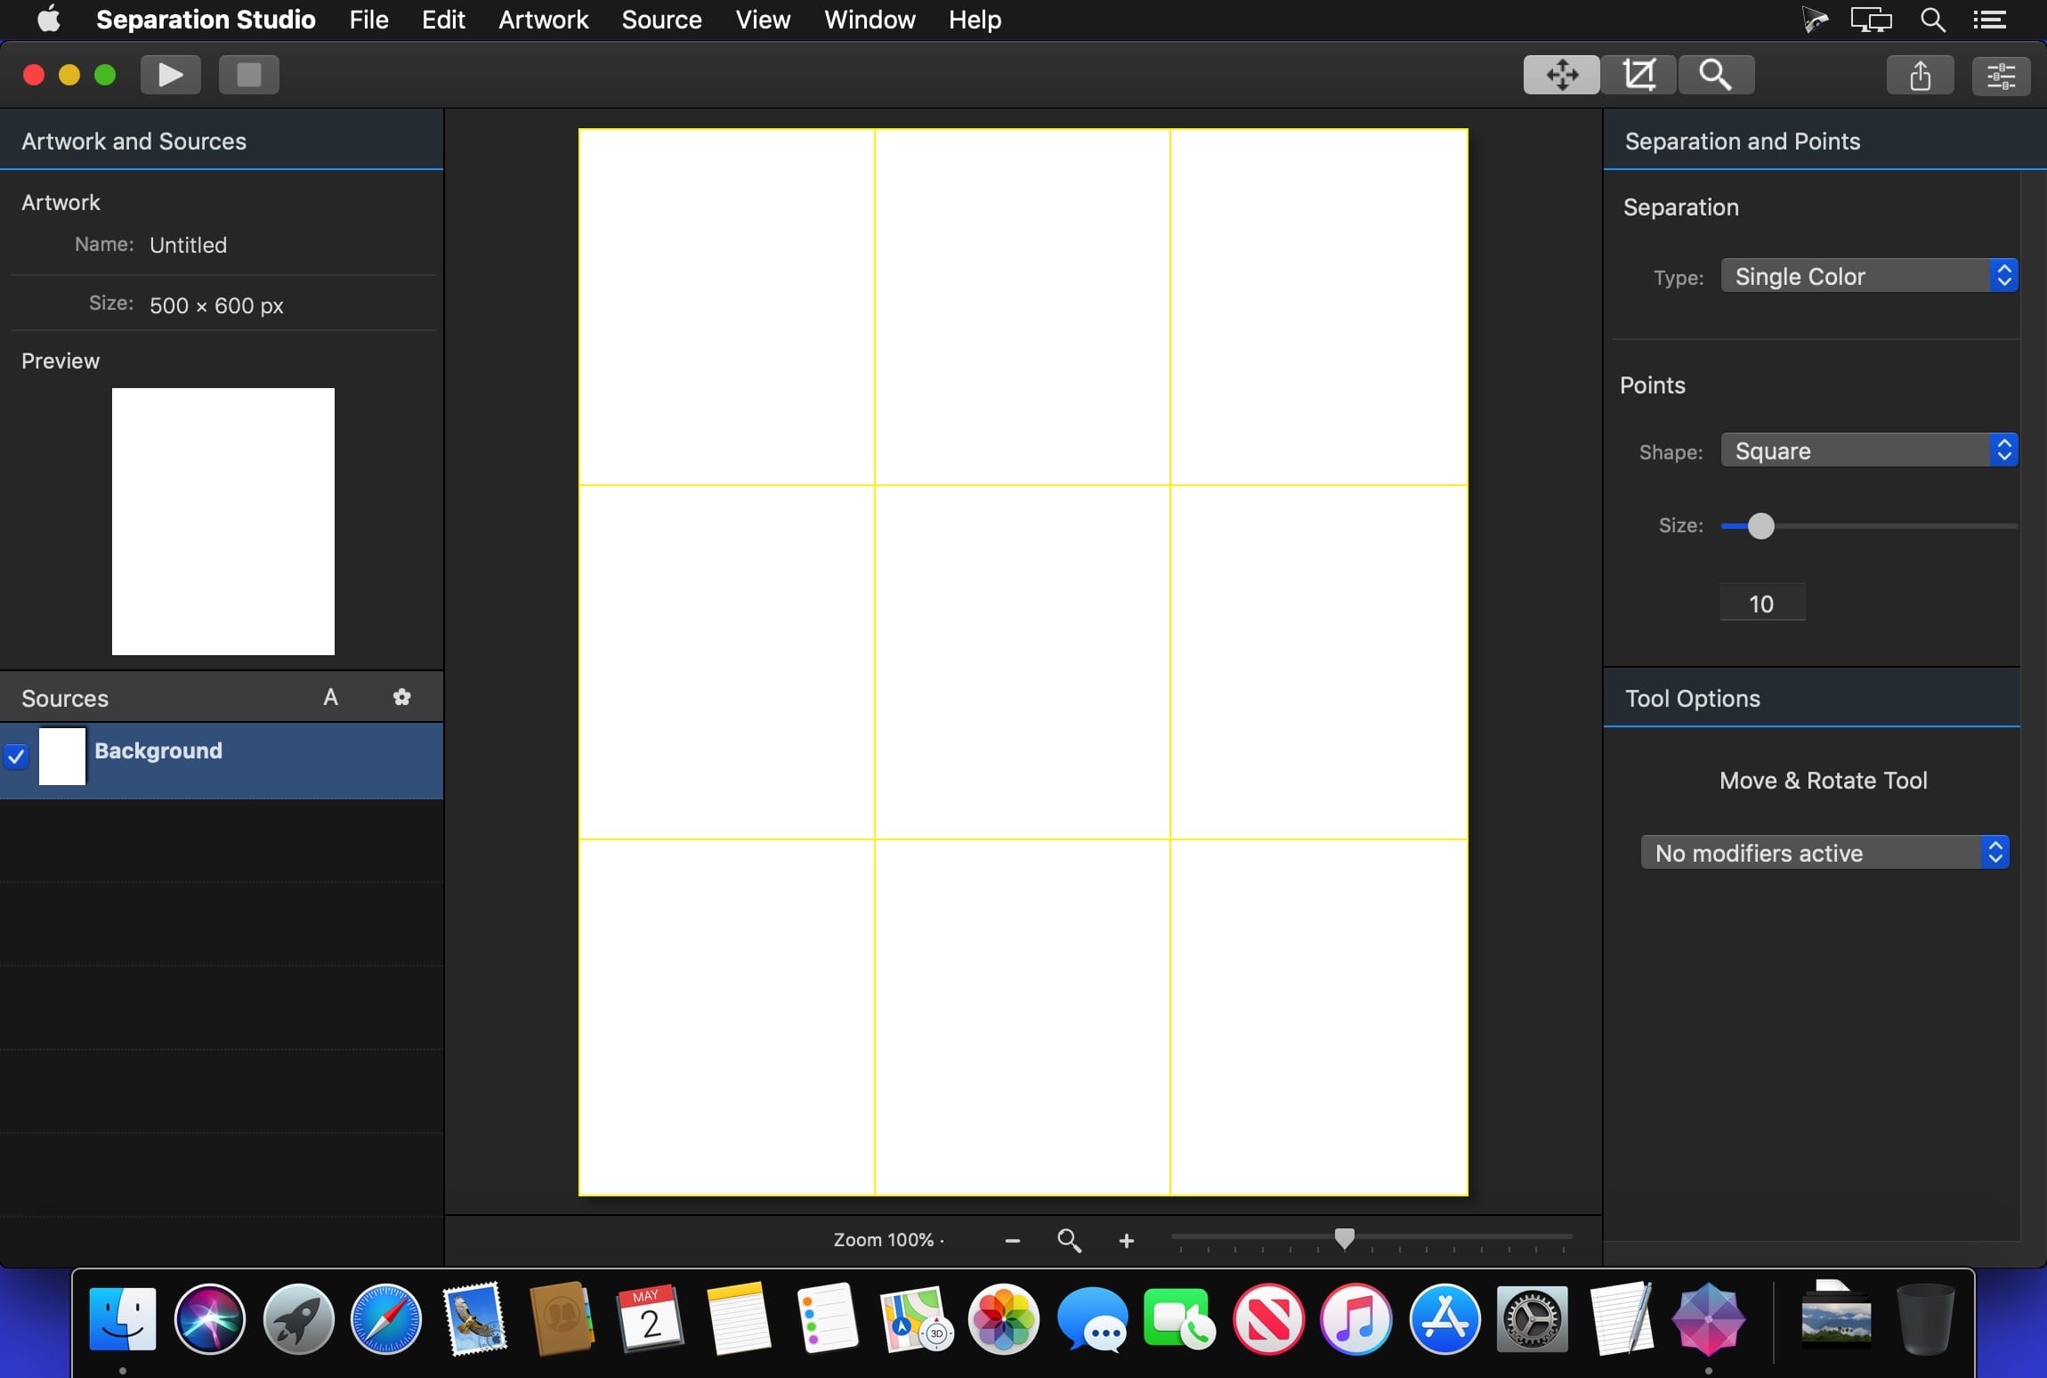This screenshot has width=2047, height=1378.
Task: Uncheck the Background source visibility checkbox
Action: (16, 757)
